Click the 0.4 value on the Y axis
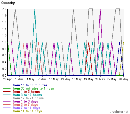The width and height of the screenshot is (130, 114). pos(4,62)
